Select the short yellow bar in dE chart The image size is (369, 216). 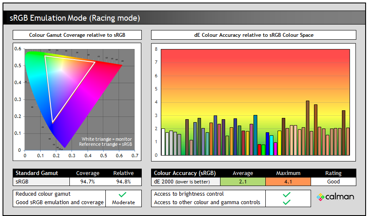click(280, 143)
